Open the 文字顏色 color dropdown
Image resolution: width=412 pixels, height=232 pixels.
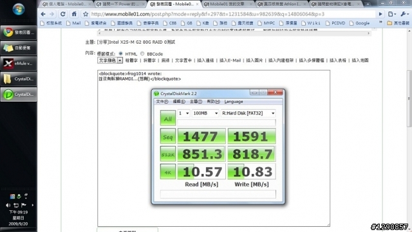[x=110, y=60]
